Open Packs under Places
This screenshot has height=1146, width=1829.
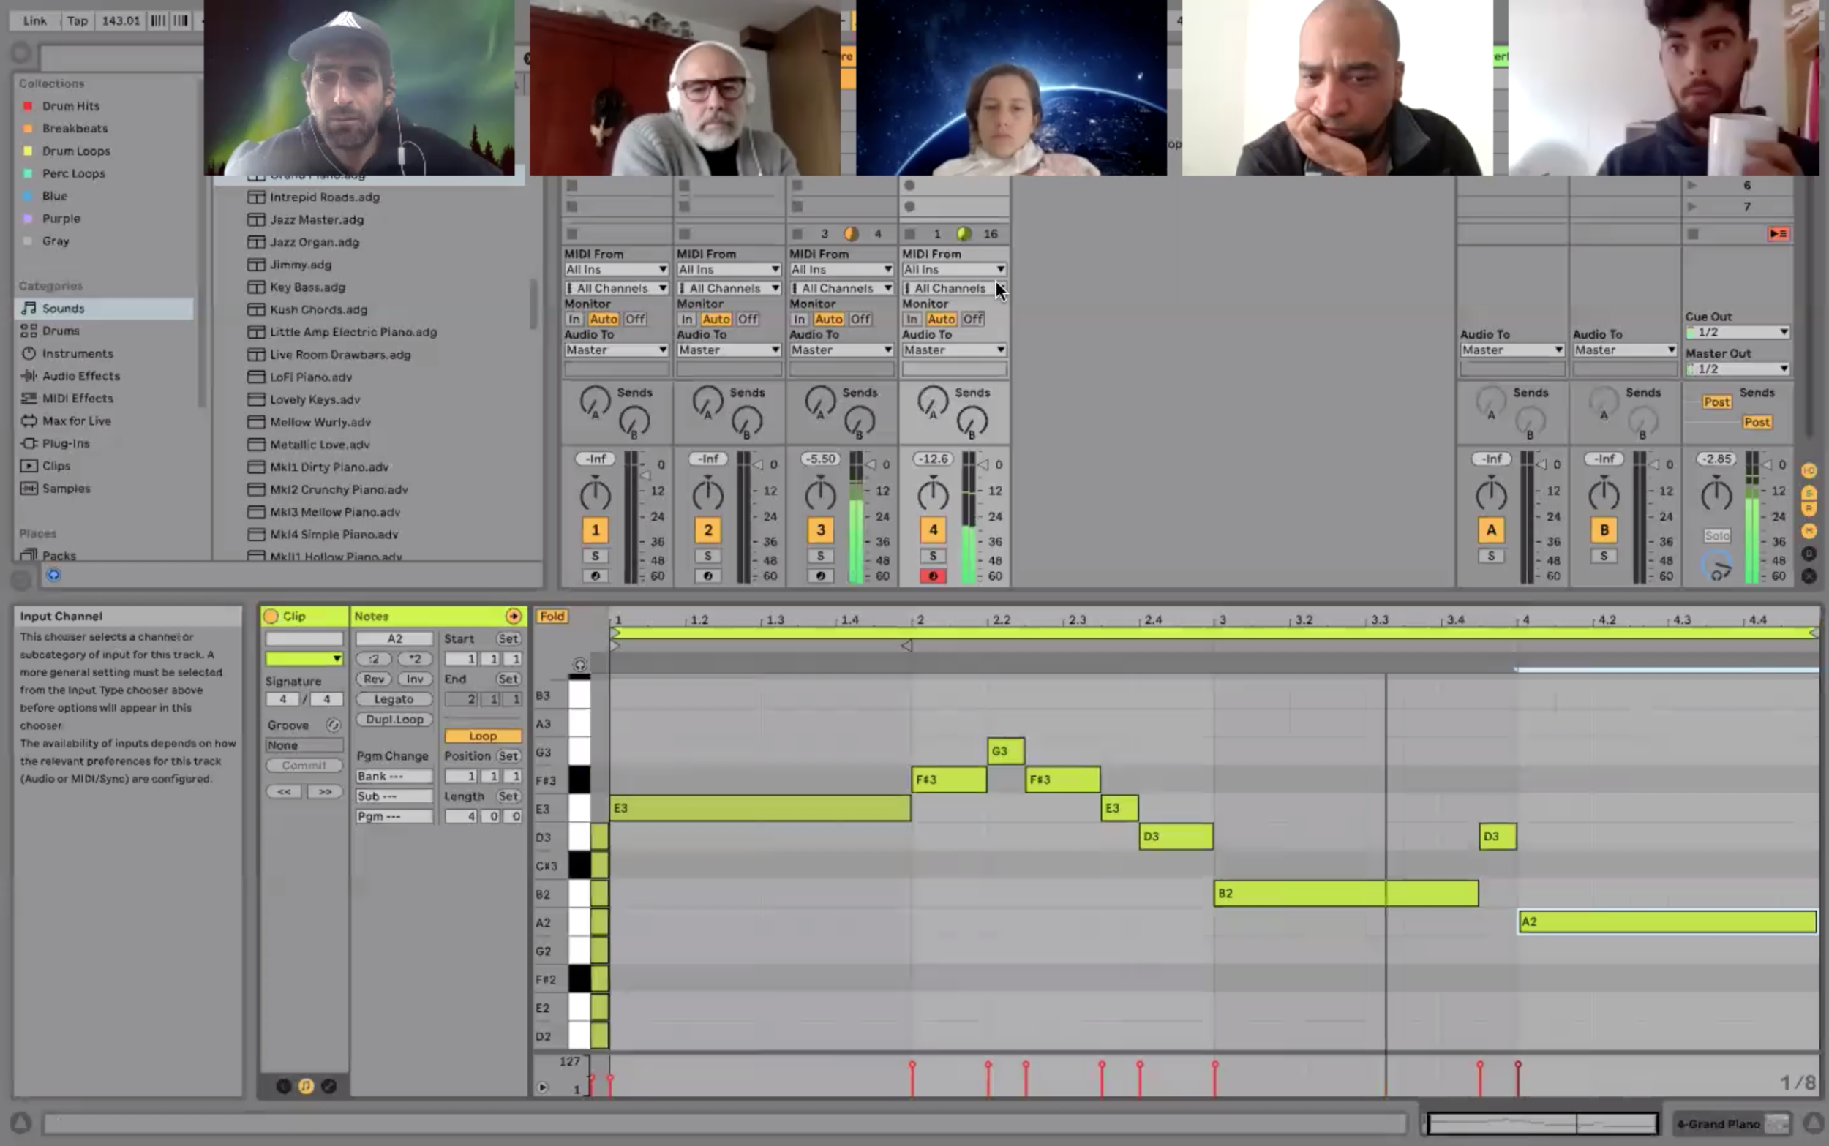[x=59, y=556]
